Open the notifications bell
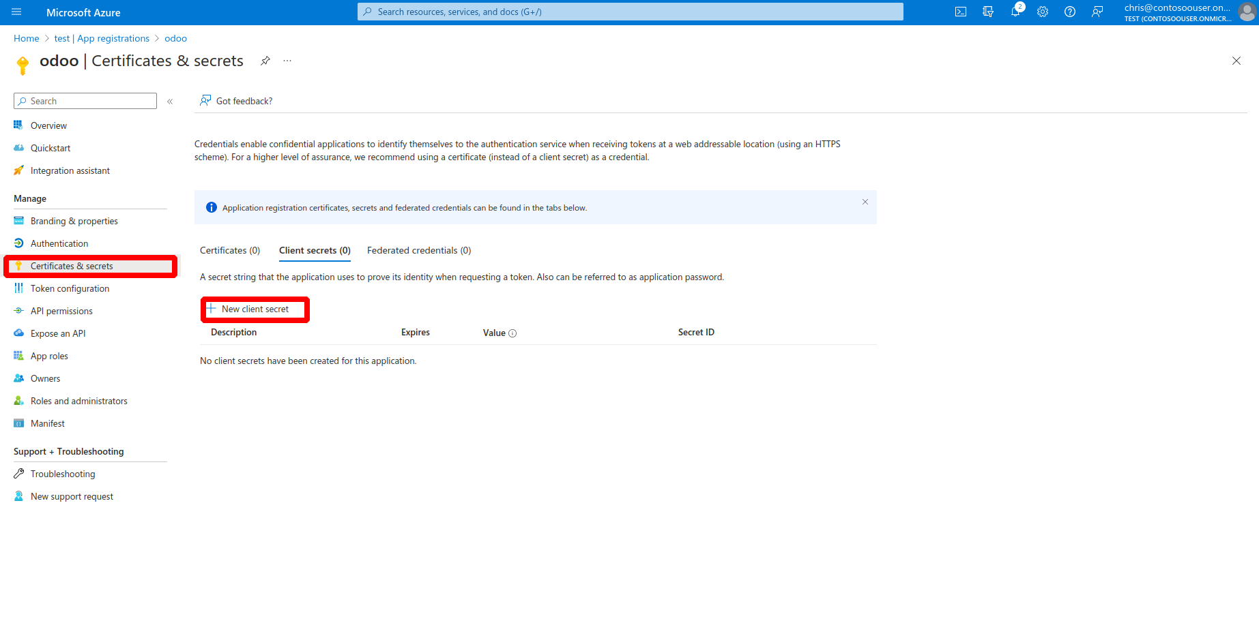 (x=1015, y=12)
